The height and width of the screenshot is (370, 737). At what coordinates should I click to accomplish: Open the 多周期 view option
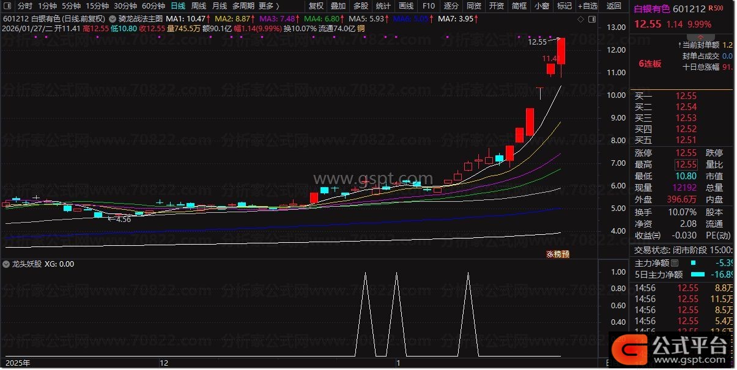[x=243, y=6]
